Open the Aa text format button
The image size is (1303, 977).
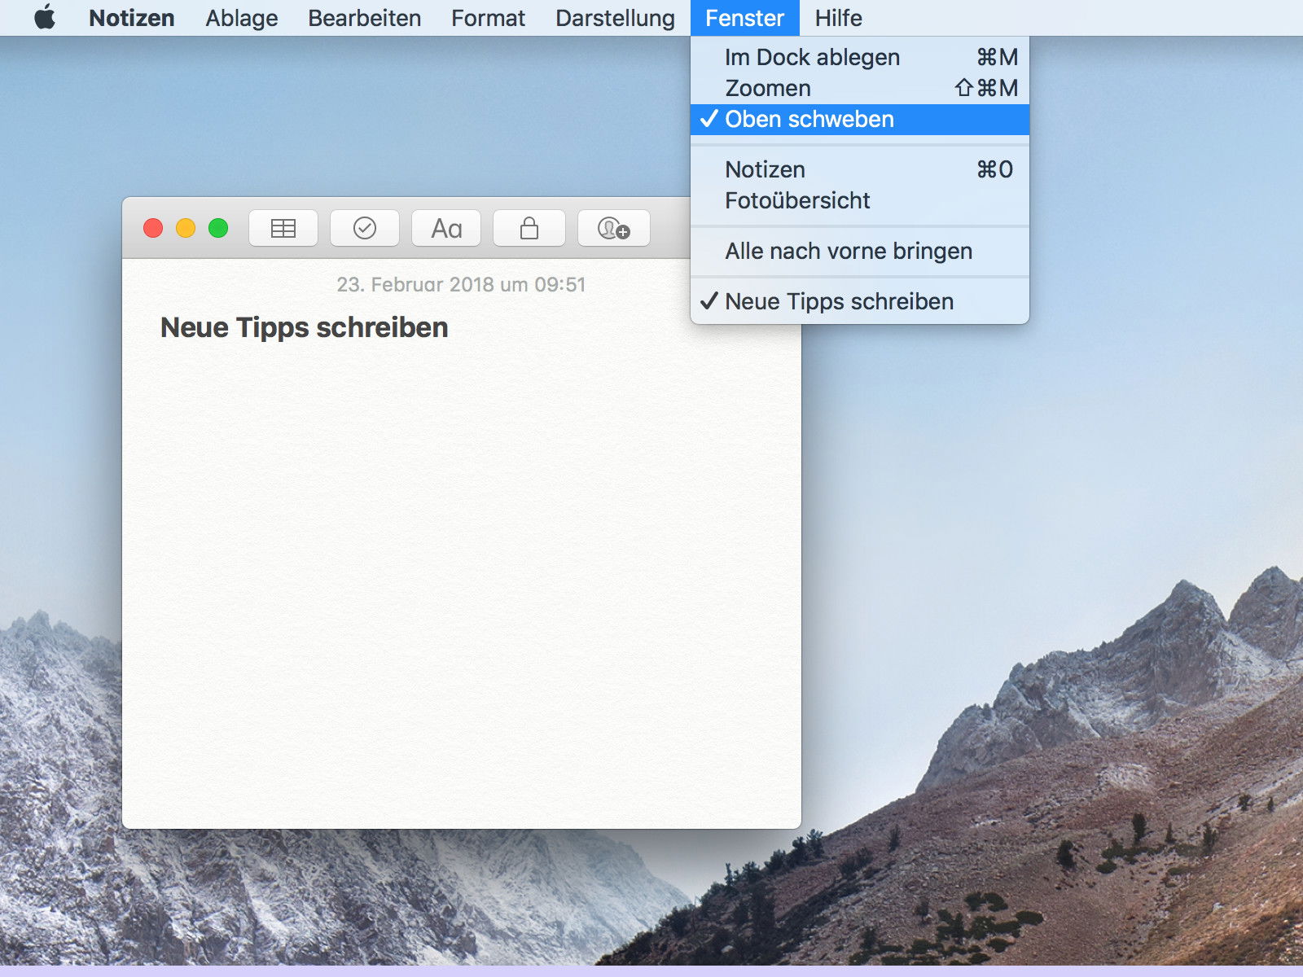coord(446,228)
